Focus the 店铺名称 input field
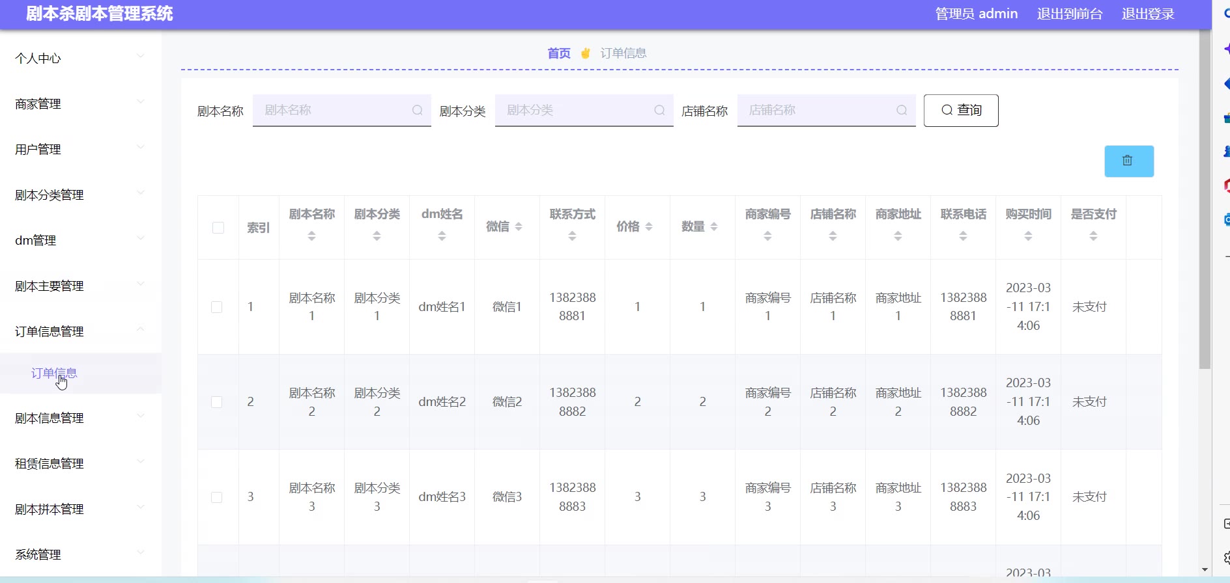 (818, 111)
